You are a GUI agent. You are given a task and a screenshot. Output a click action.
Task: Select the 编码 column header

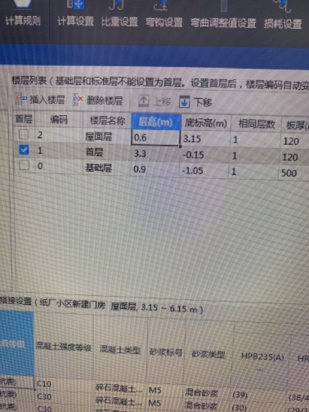[59, 120]
